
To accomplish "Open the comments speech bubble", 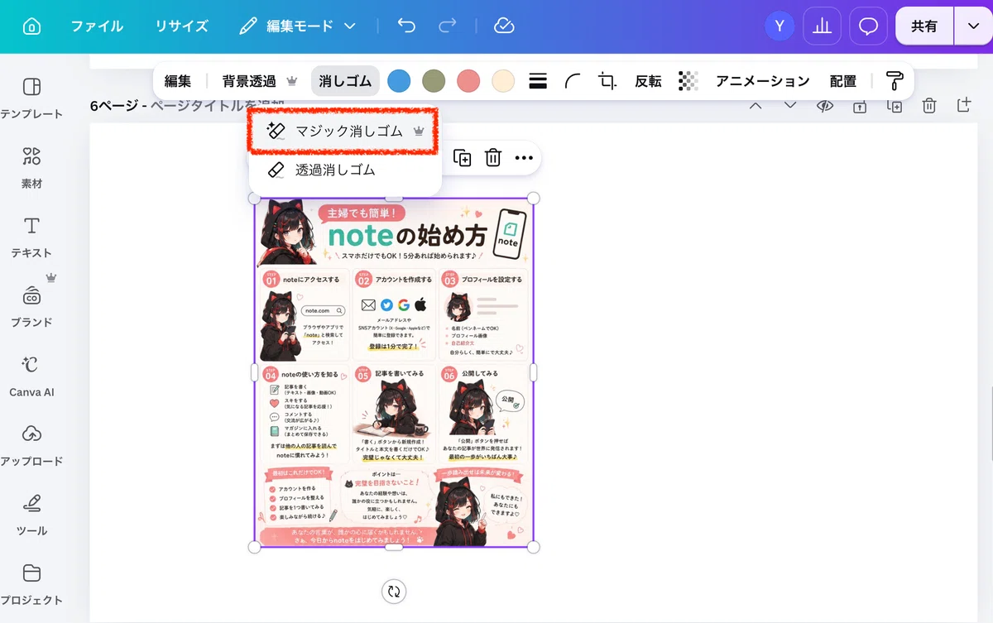I will 868,26.
